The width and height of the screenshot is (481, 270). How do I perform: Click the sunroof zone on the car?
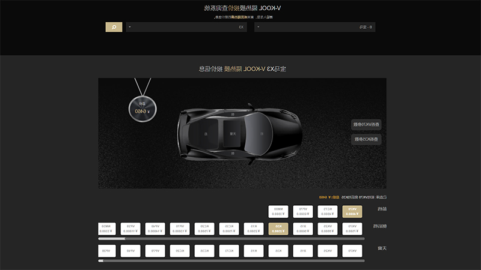pos(233,134)
